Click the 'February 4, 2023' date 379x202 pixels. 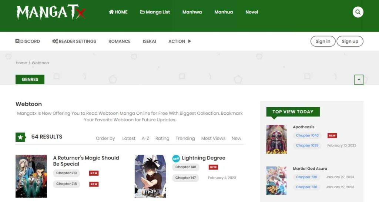coord(222,178)
